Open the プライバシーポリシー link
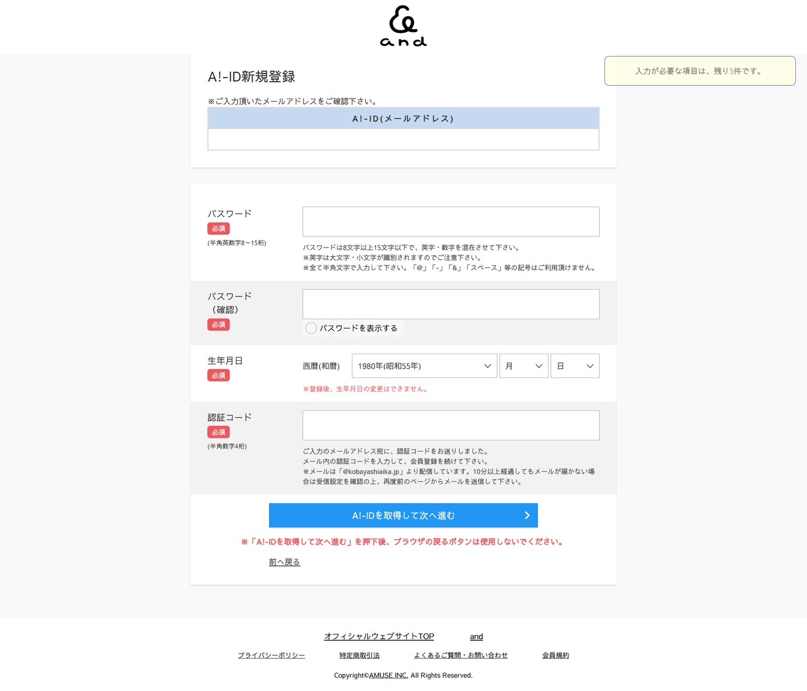807x691 pixels. 271,655
